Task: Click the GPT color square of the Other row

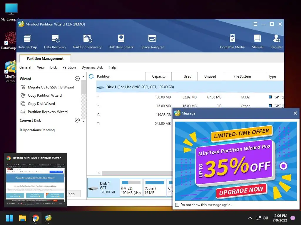Action: point(270,106)
